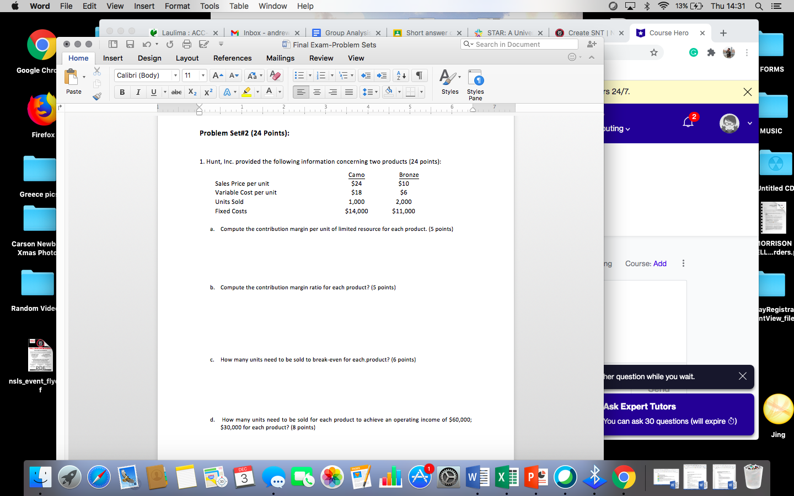This screenshot has height=496, width=794.
Task: Center align the text
Action: (x=316, y=92)
